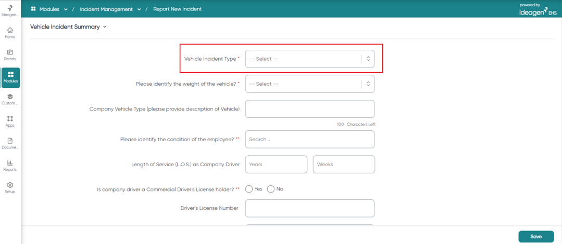Select Yes for Commercial Driver's License holder
This screenshot has height=244, width=562.
249,189
